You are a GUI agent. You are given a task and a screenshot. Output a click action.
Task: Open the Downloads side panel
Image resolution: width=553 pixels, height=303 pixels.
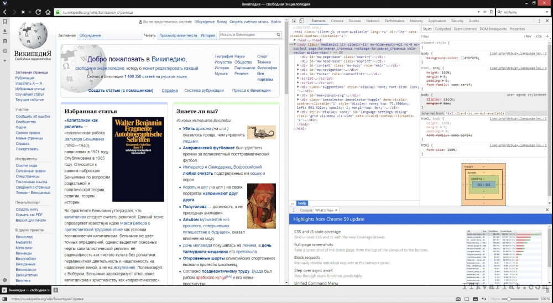click(x=4, y=32)
